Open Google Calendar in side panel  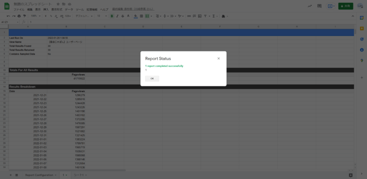pos(361,18)
